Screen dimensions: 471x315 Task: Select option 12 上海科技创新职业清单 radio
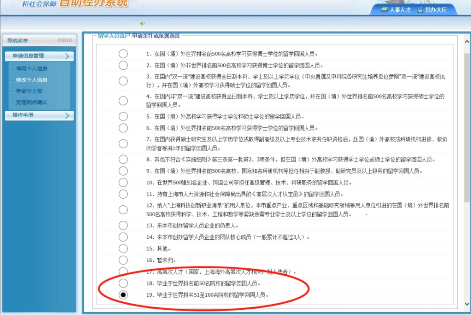(x=123, y=210)
